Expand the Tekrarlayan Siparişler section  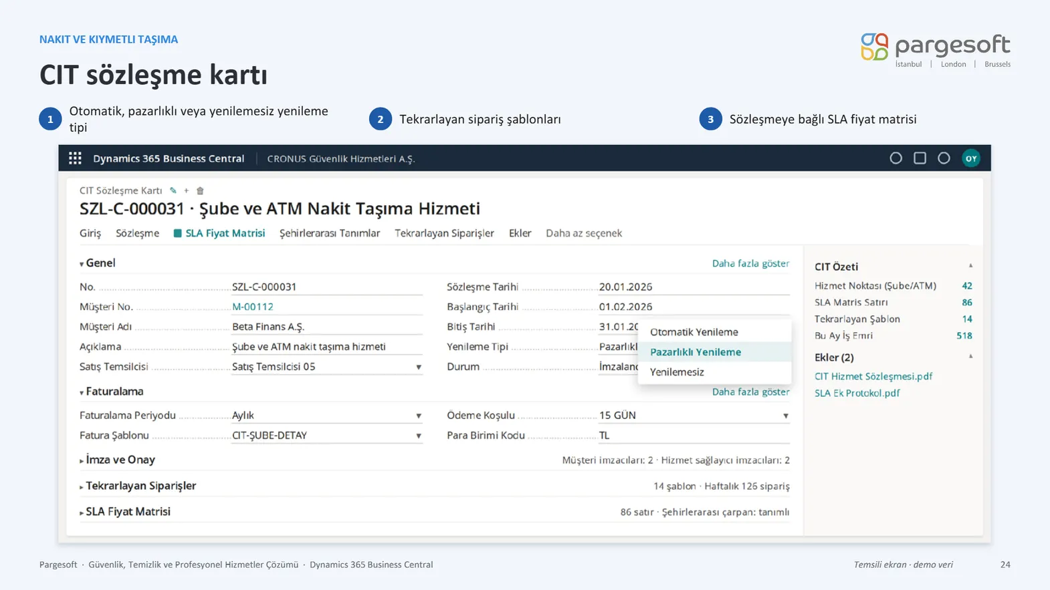click(x=138, y=486)
